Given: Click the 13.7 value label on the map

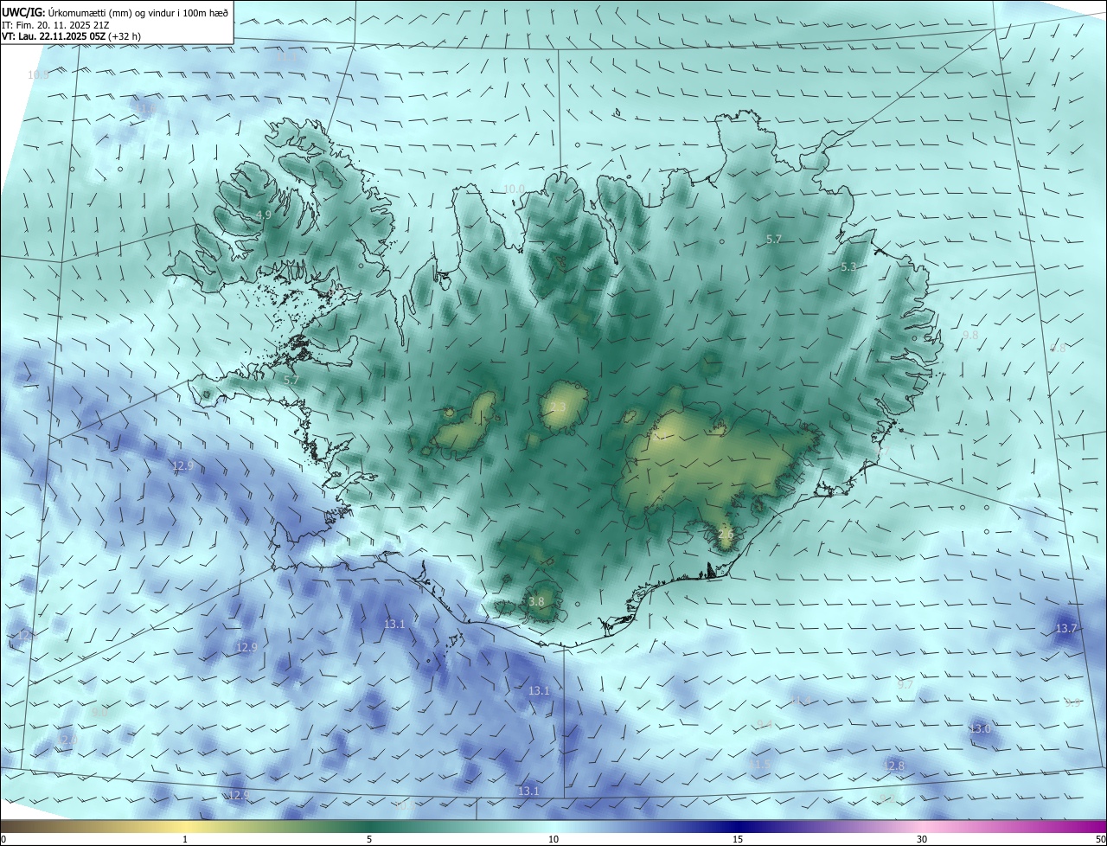Looking at the screenshot, I should 1066,628.
